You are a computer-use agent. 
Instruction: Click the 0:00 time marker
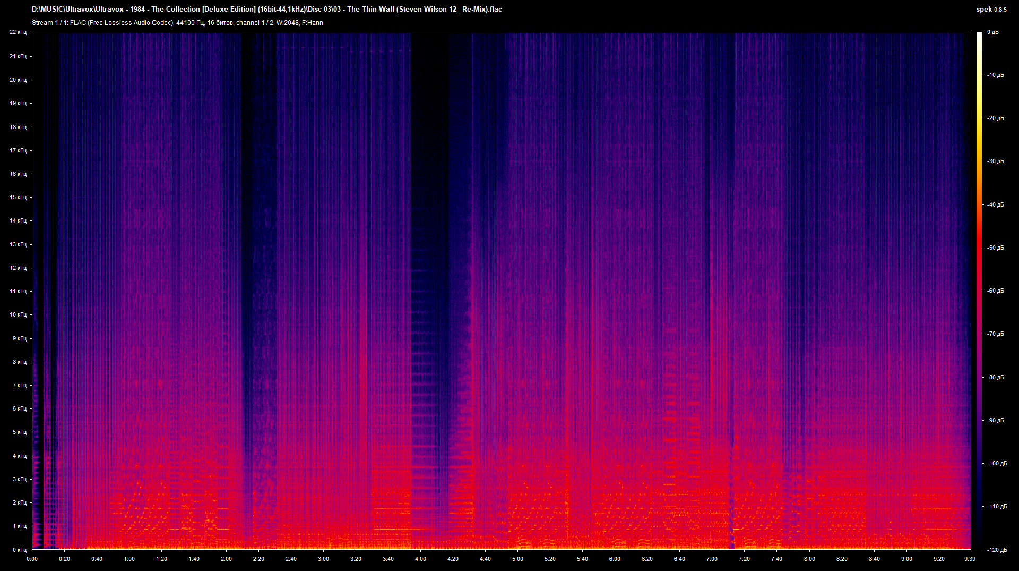tap(32, 559)
